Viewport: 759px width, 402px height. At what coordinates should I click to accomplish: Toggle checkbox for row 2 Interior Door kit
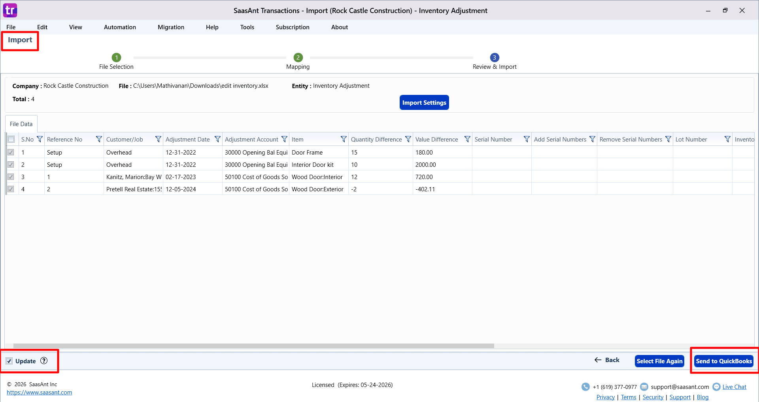[11, 164]
